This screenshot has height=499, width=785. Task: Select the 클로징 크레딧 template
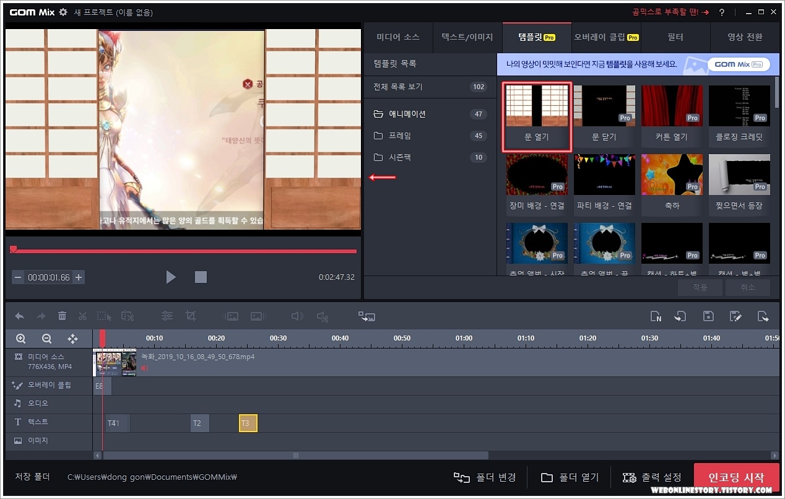[739, 116]
